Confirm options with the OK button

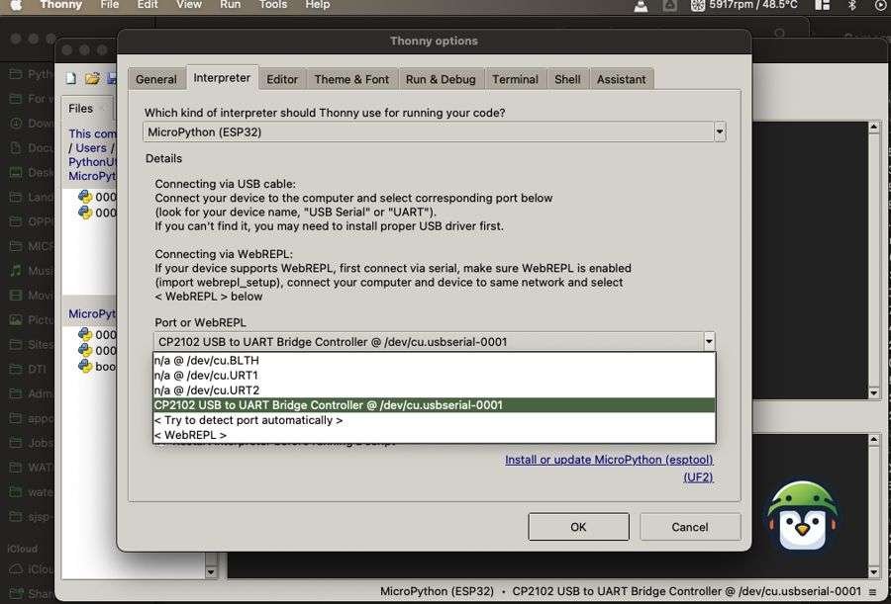point(578,527)
